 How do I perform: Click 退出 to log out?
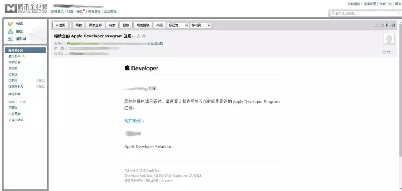[398, 4]
